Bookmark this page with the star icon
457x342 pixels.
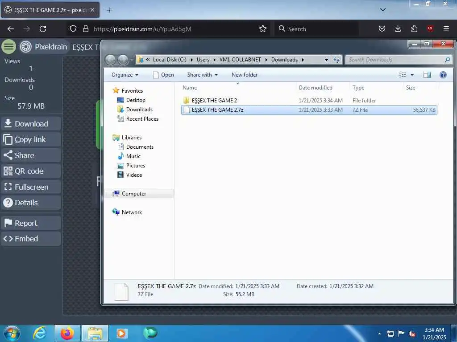tap(263, 28)
